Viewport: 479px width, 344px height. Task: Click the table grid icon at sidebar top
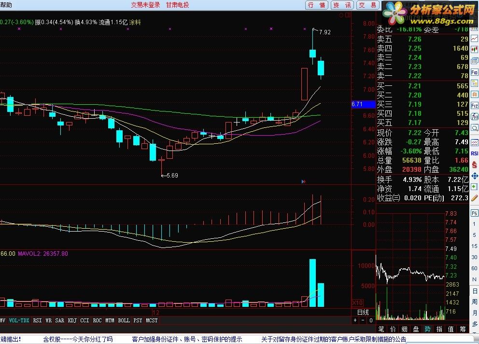475,28
